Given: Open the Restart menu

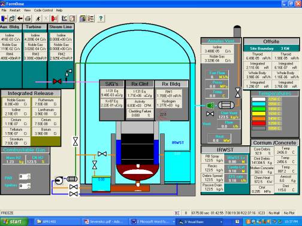Looking at the screenshot, I should click(15, 10).
